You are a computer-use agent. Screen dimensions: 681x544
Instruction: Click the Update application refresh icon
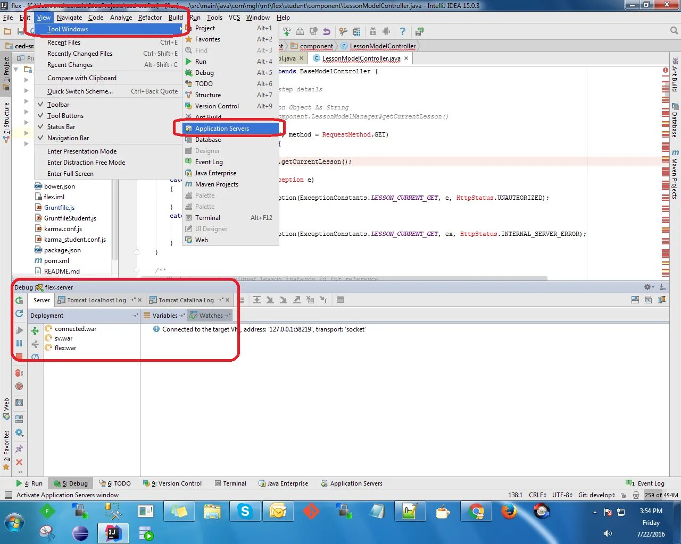coord(19,313)
